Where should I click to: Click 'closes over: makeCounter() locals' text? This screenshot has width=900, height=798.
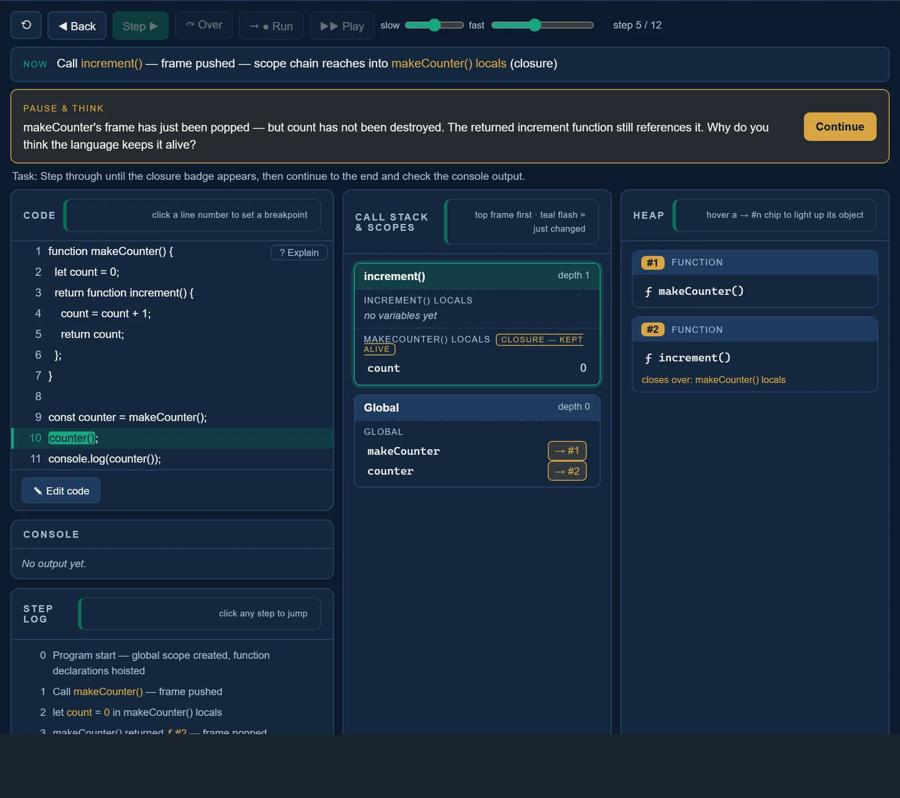tap(713, 380)
